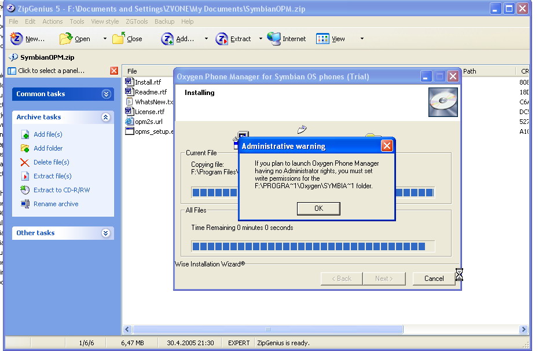Expand the Other tasks panel
This screenshot has height=351, width=539.
pyautogui.click(x=106, y=233)
